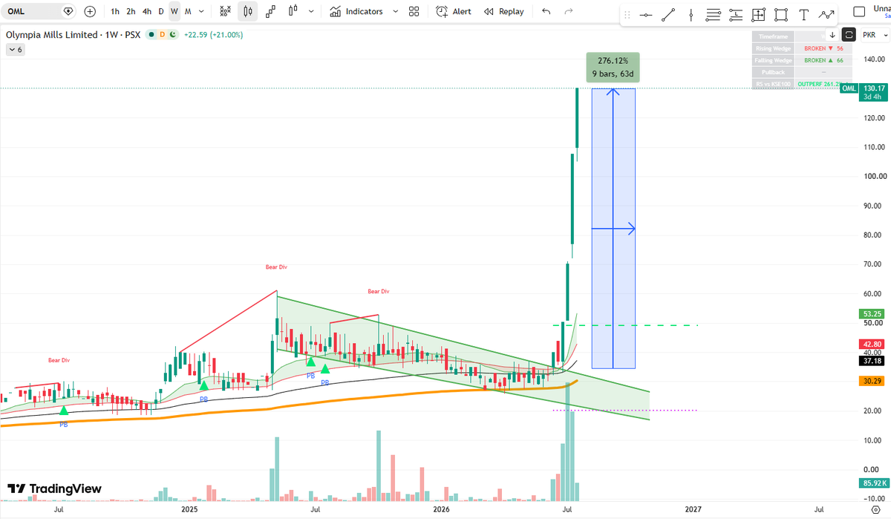This screenshot has width=891, height=519.
Task: Open the layout setup square icon
Action: coord(859,11)
